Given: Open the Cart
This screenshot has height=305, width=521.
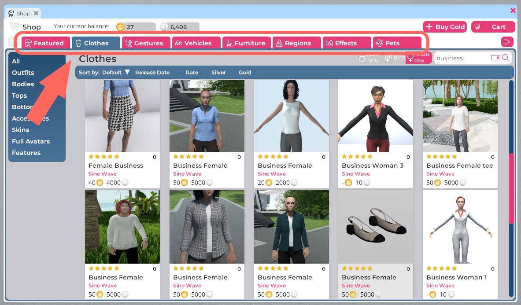Looking at the screenshot, I should click(x=493, y=26).
